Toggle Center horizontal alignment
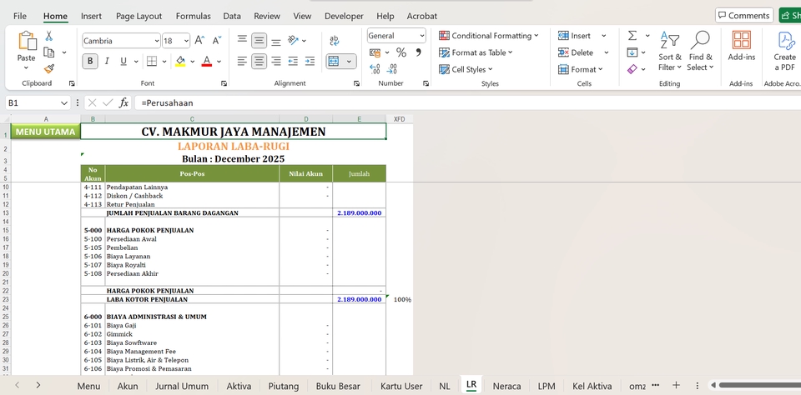Image resolution: width=801 pixels, height=395 pixels. [259, 61]
